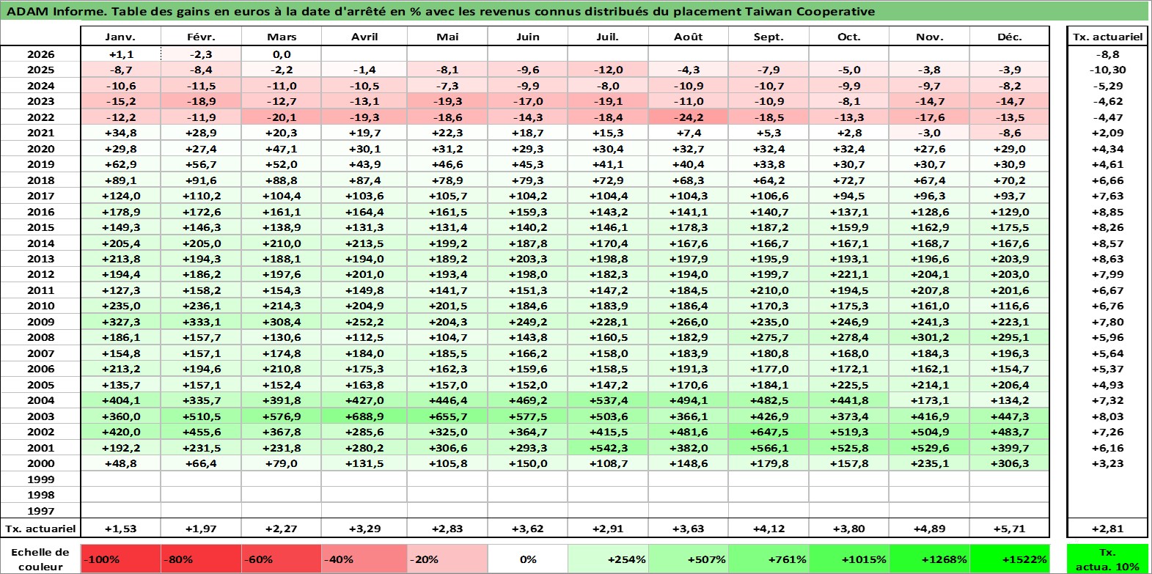
Task: Click the +1522% bright green swatch
Action: click(1010, 559)
